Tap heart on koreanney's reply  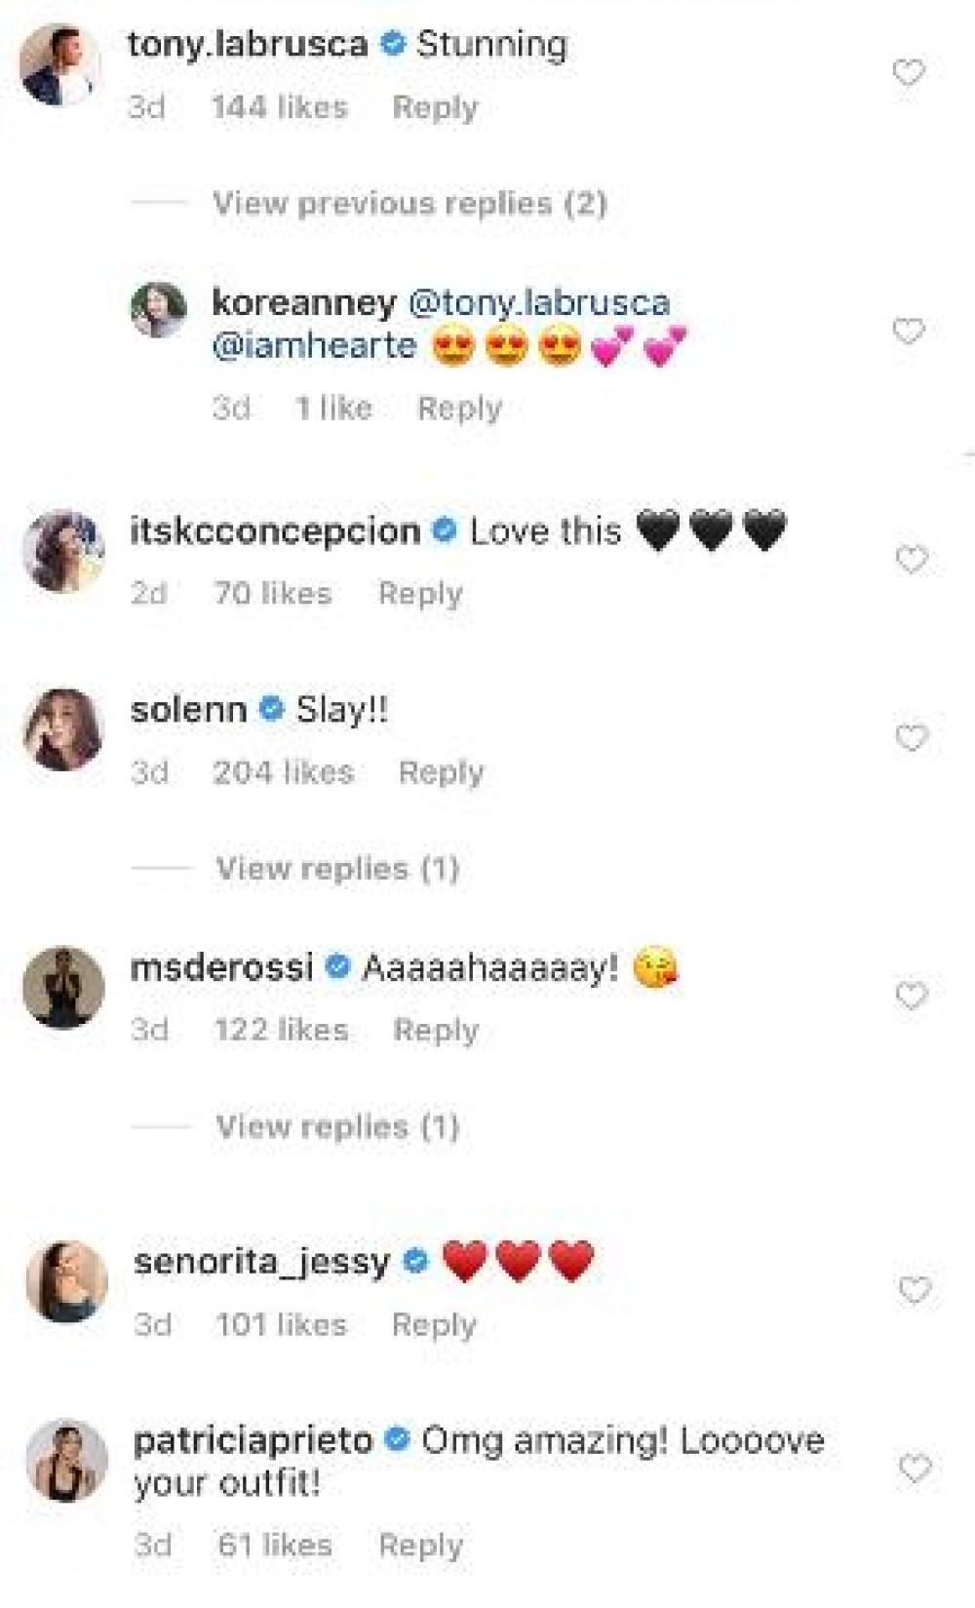pos(908,333)
